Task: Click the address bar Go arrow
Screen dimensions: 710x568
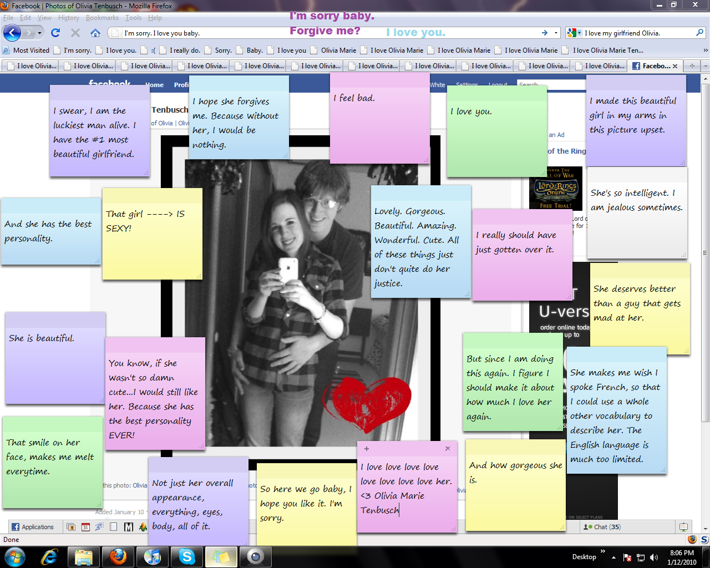Action: pyautogui.click(x=545, y=33)
